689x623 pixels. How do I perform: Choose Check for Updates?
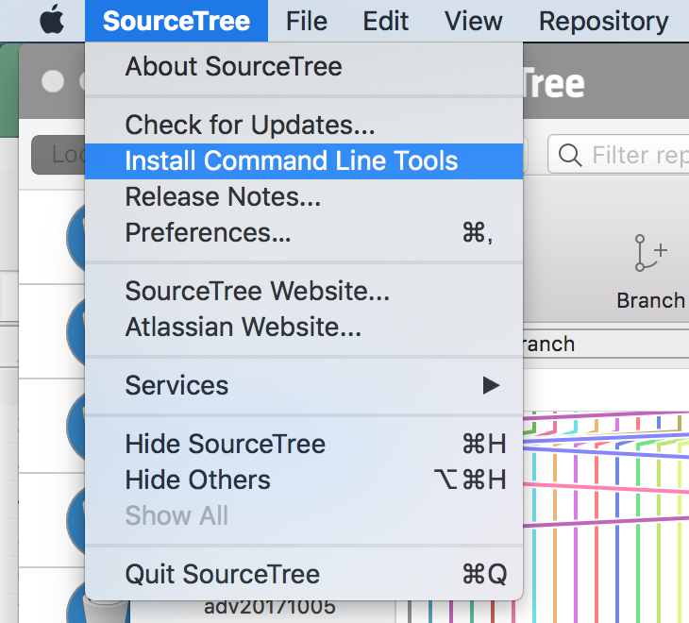[x=250, y=125]
